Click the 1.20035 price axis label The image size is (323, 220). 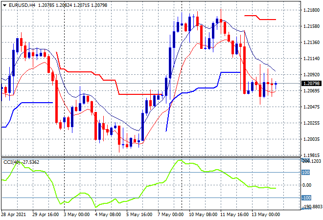pyautogui.click(x=312, y=139)
